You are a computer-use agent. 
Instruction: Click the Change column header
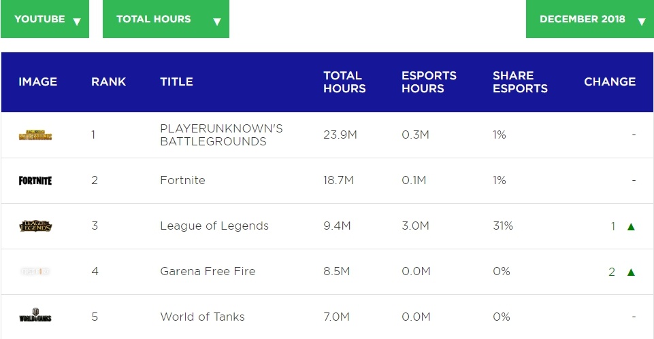coord(609,82)
